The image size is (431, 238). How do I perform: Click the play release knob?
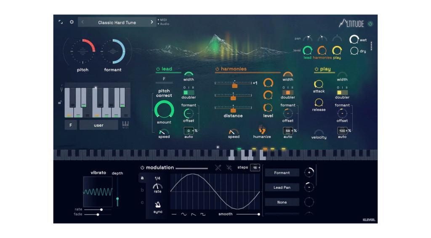click(319, 102)
